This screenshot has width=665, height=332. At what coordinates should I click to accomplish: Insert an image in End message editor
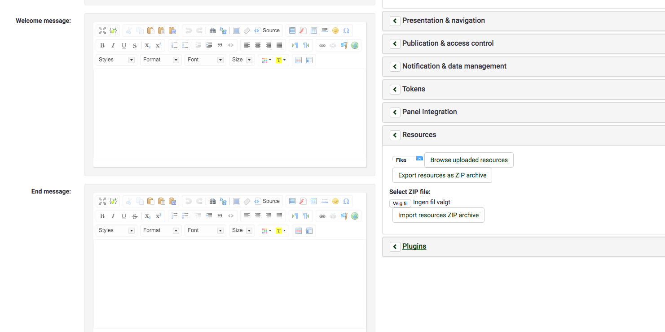point(292,201)
